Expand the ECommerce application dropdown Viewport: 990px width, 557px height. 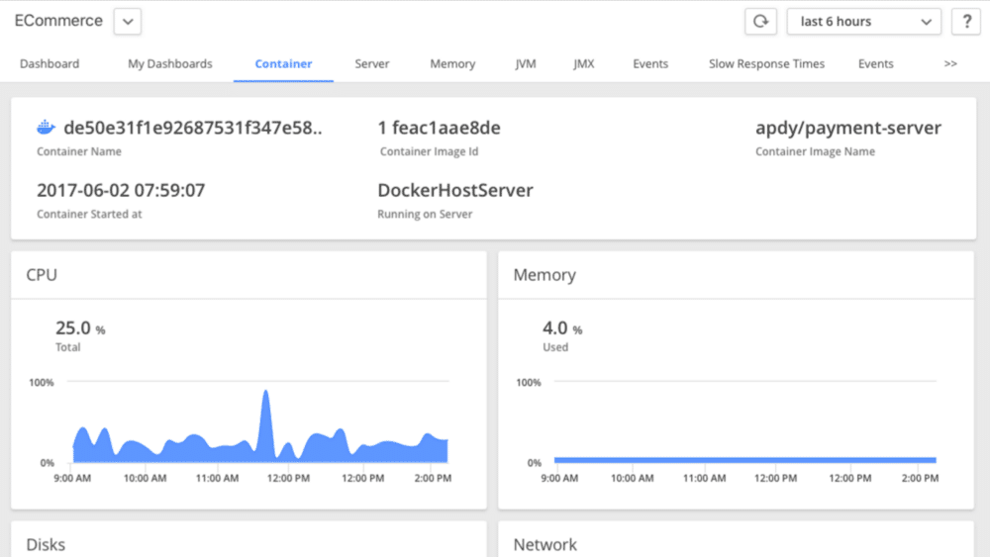[x=128, y=21]
